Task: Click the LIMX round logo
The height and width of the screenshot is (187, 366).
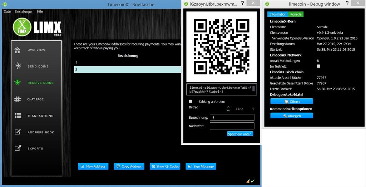Action: [x=22, y=27]
